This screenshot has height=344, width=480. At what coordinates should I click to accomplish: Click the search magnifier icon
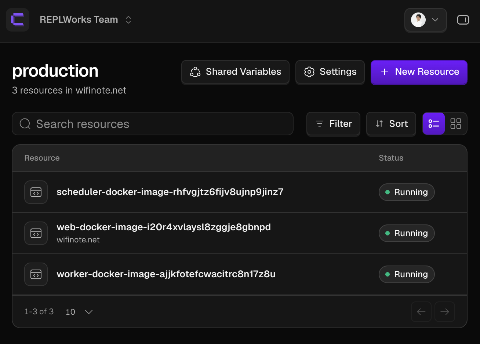[25, 124]
